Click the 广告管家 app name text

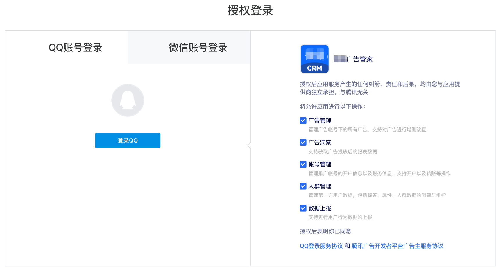359,59
